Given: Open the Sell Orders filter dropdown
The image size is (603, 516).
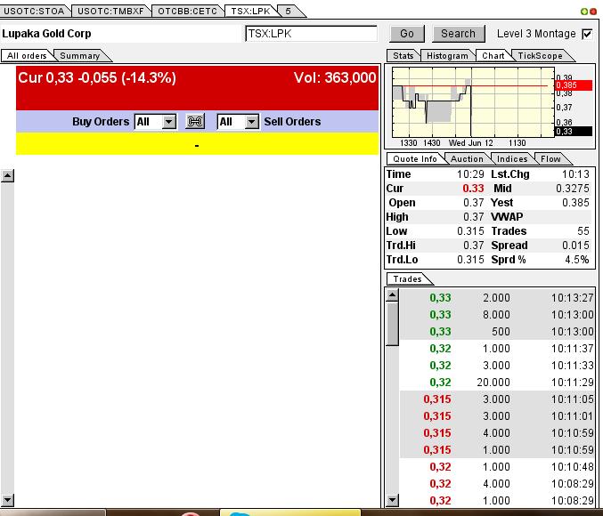Looking at the screenshot, I should tap(251, 122).
